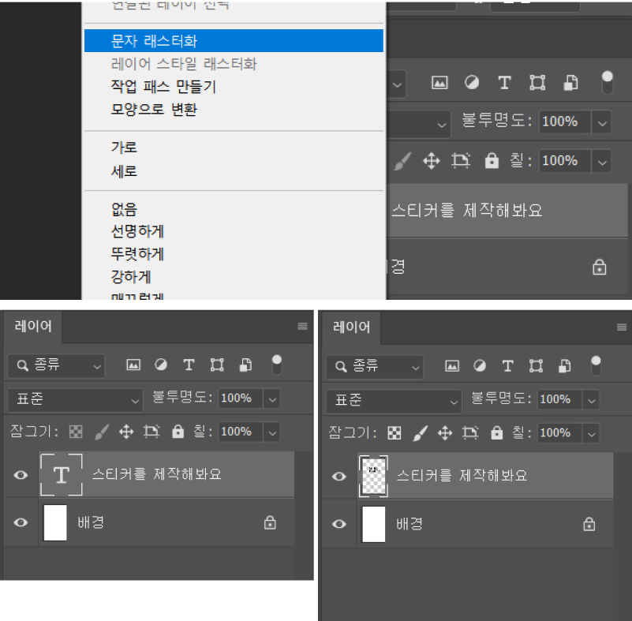632x621 pixels.
Task: Click lock position move icon in bottom-right panel
Action: pos(445,432)
